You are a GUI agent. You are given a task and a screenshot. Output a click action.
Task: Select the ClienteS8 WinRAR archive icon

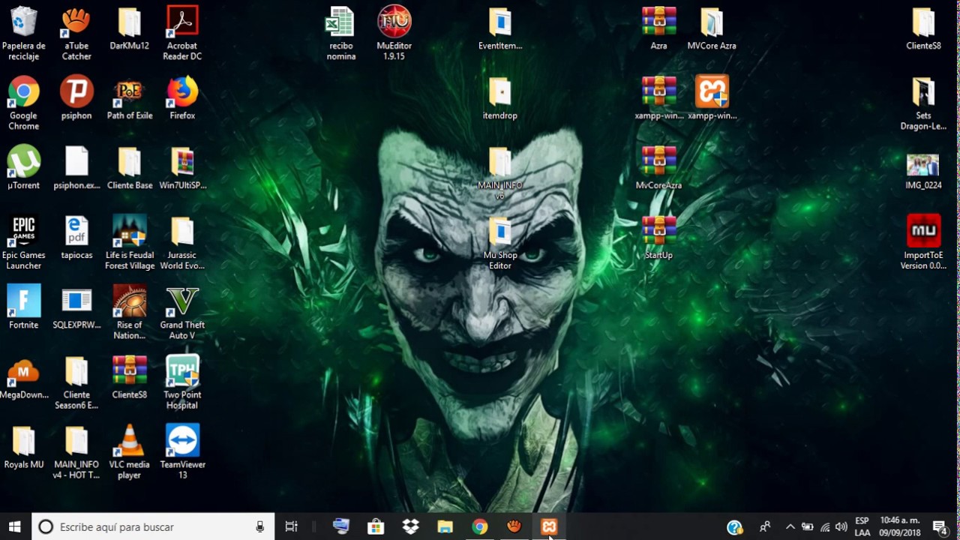coord(130,376)
